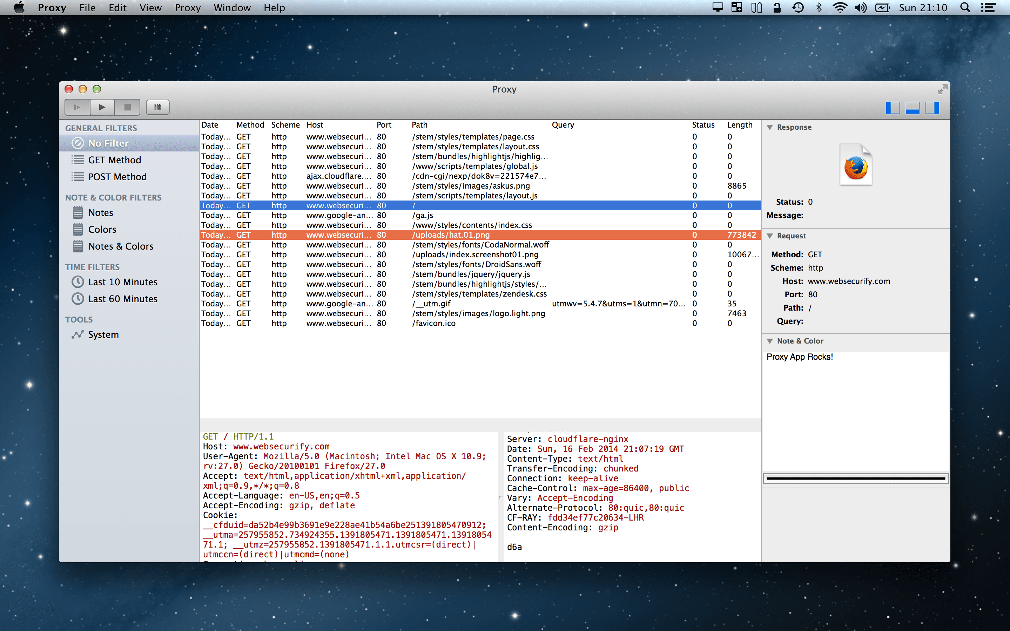Click the POST Method list icon
1010x631 pixels.
coord(78,177)
